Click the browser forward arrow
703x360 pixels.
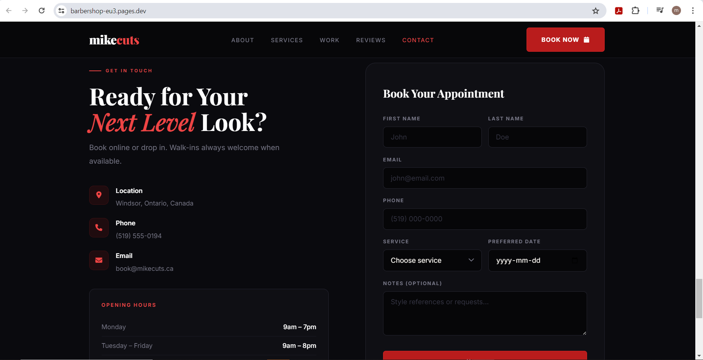[25, 11]
